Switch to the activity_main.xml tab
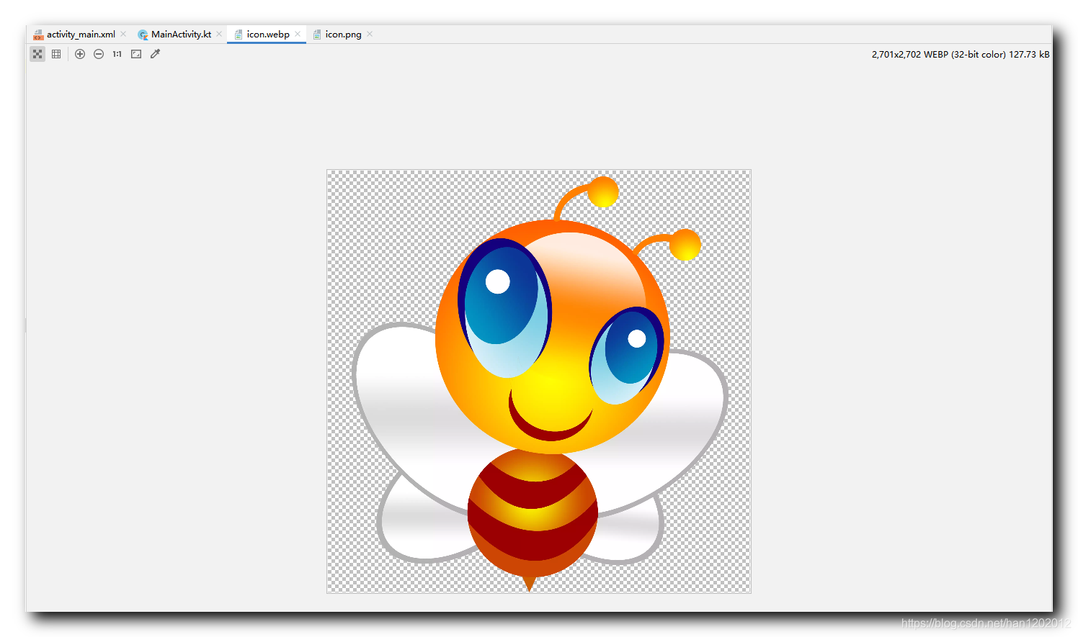Viewport: 1078px width, 637px height. click(81, 34)
